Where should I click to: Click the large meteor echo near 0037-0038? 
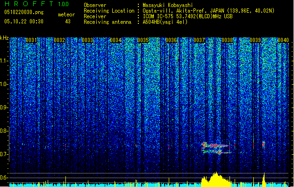click(217, 148)
